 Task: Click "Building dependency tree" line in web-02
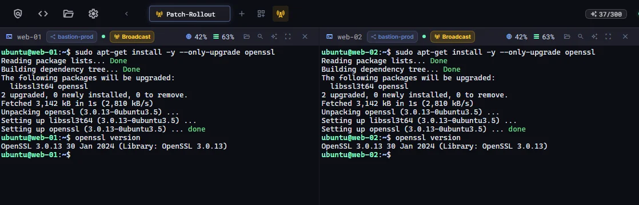point(391,69)
